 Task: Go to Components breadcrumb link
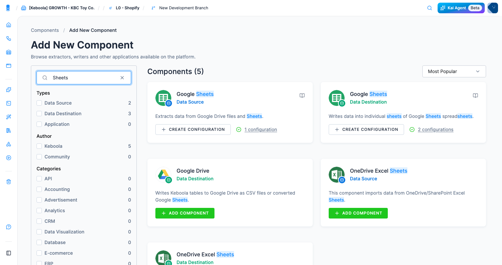click(45, 30)
